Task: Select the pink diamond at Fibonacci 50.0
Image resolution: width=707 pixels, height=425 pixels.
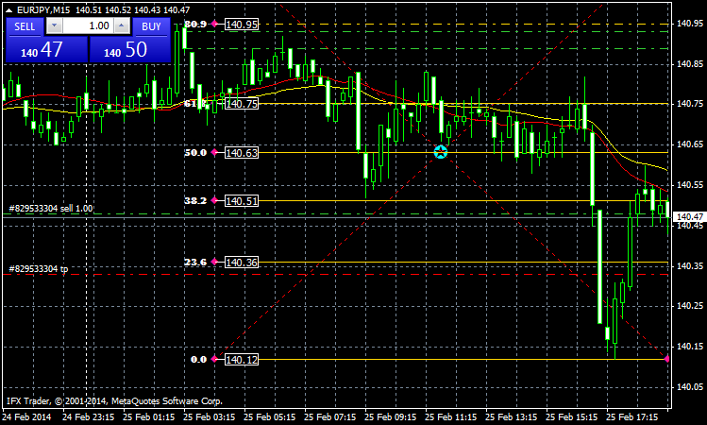Action: (215, 152)
